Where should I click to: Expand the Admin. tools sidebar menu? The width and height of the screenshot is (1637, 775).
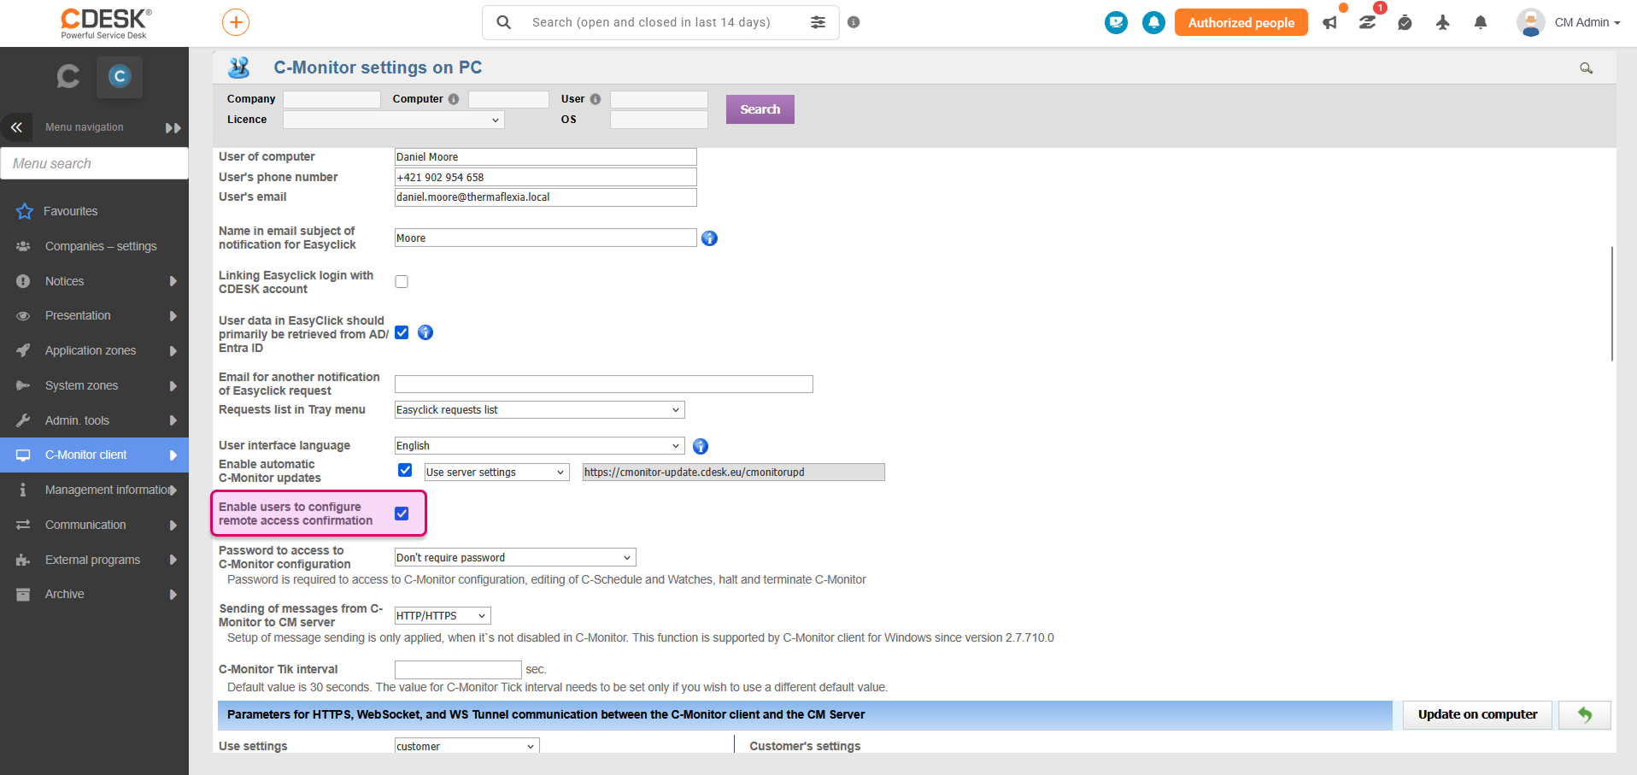pos(94,420)
